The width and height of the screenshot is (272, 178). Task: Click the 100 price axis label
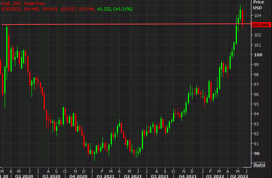(258, 55)
